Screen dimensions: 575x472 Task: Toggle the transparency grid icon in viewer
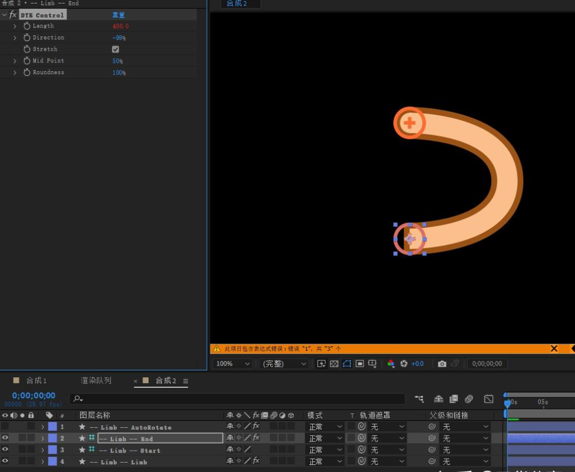pyautogui.click(x=334, y=364)
